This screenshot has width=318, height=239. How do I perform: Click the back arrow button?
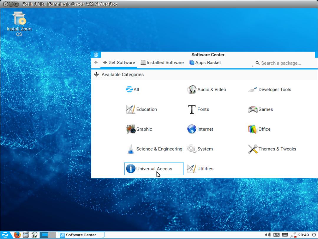click(96, 63)
